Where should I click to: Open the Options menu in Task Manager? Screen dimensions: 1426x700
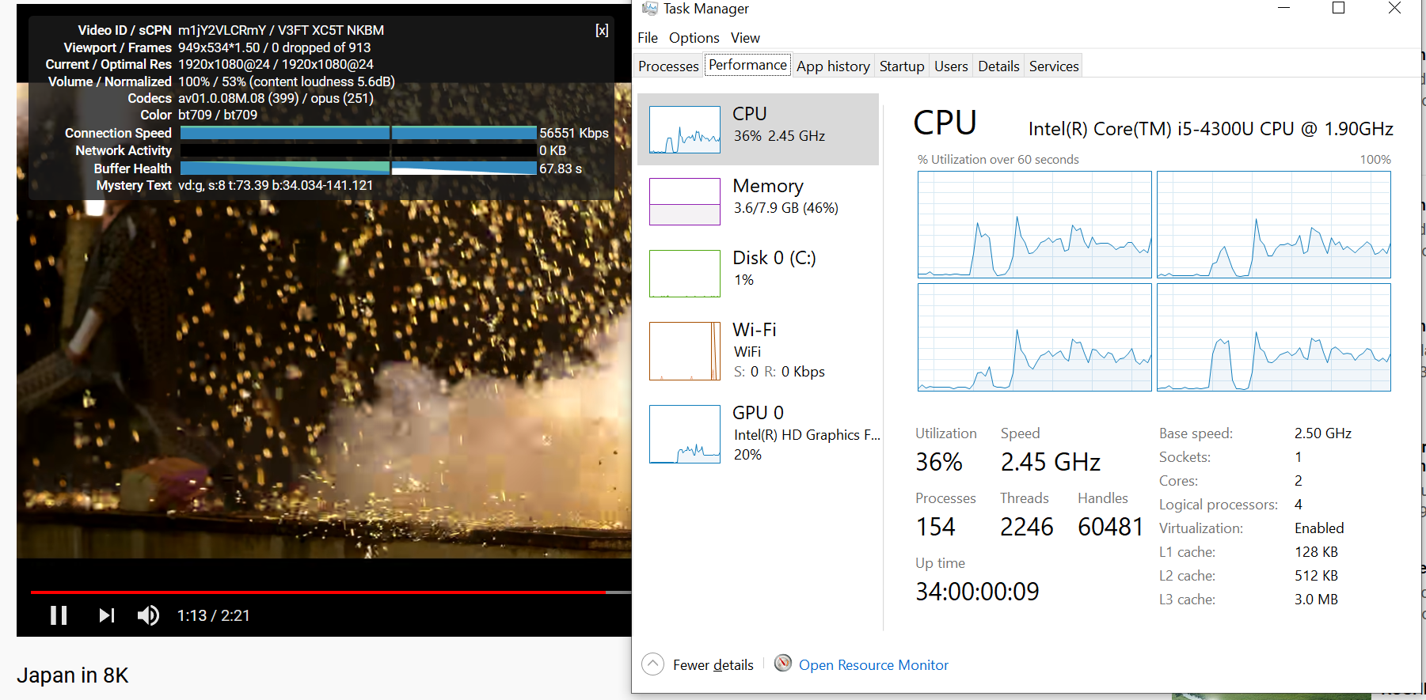point(694,38)
